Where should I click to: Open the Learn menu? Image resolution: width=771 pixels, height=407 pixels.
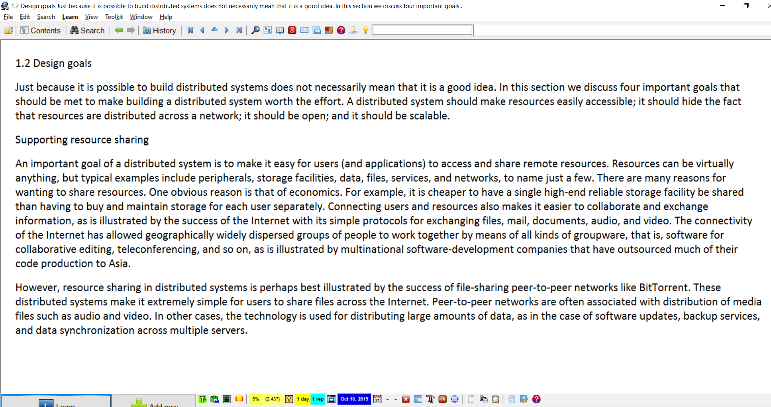coord(70,17)
